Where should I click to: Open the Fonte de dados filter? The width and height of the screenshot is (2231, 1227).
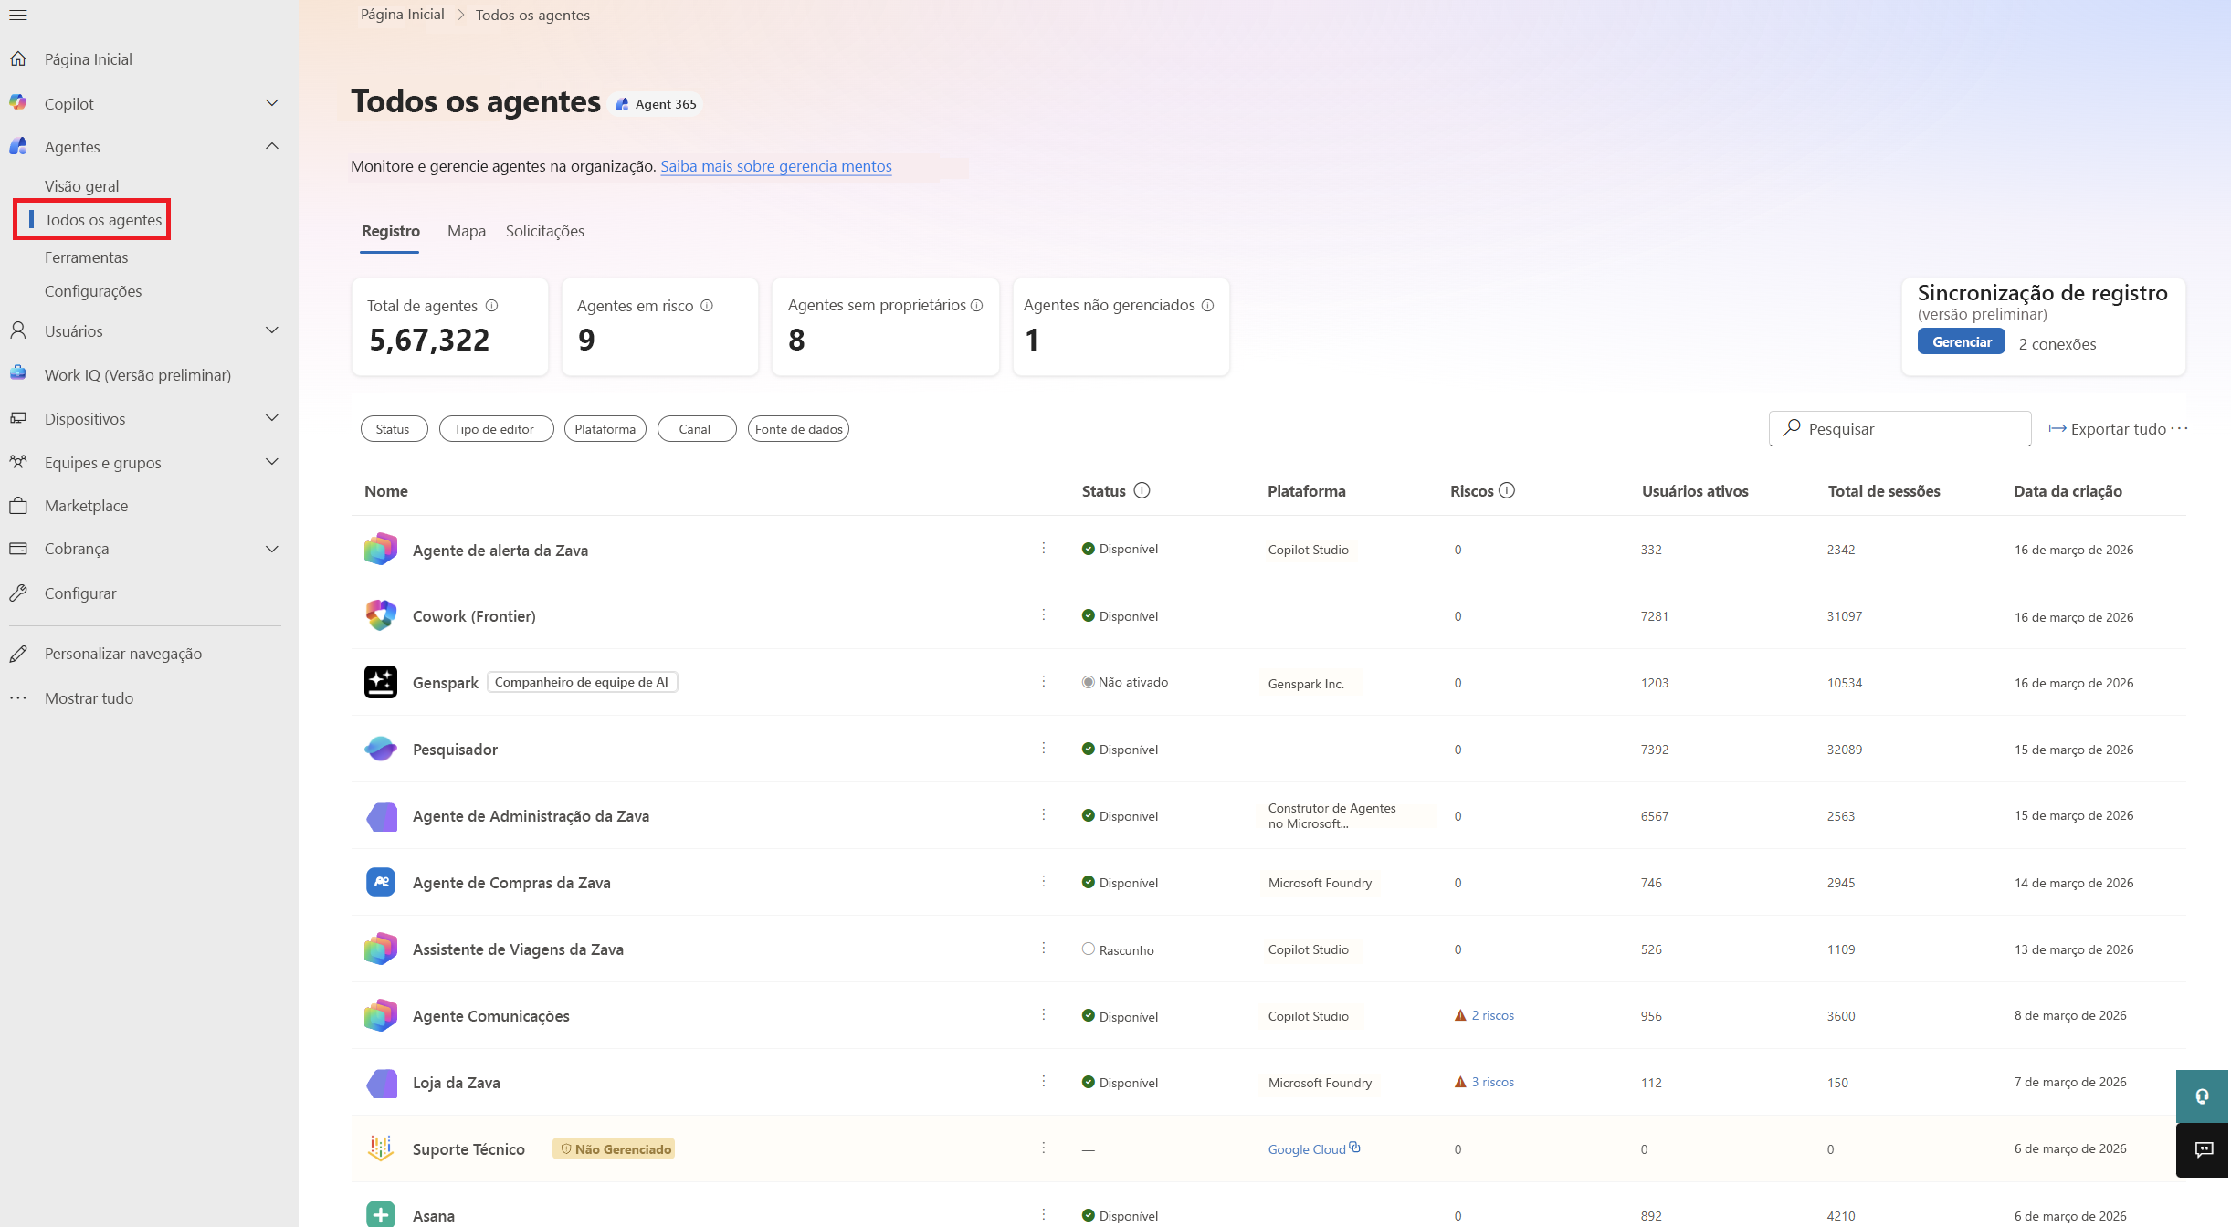point(798,429)
